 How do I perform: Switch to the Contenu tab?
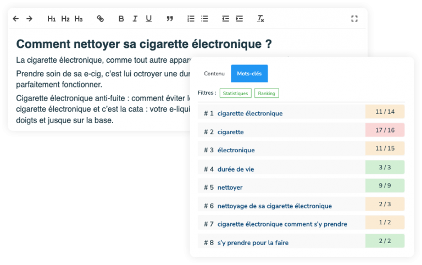(x=214, y=74)
